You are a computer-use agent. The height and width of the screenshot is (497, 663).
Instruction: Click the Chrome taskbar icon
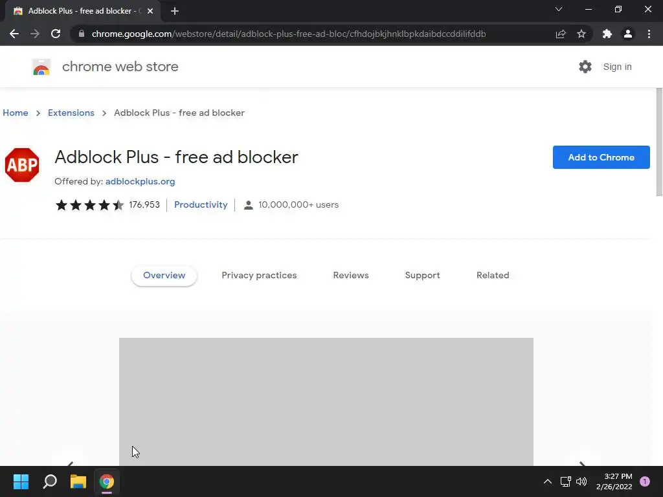(107, 481)
